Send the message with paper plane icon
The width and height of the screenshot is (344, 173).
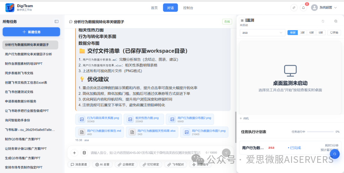pos(226,153)
